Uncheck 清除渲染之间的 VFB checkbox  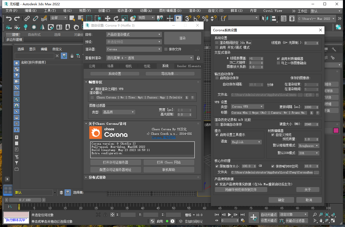[x=92, y=89]
